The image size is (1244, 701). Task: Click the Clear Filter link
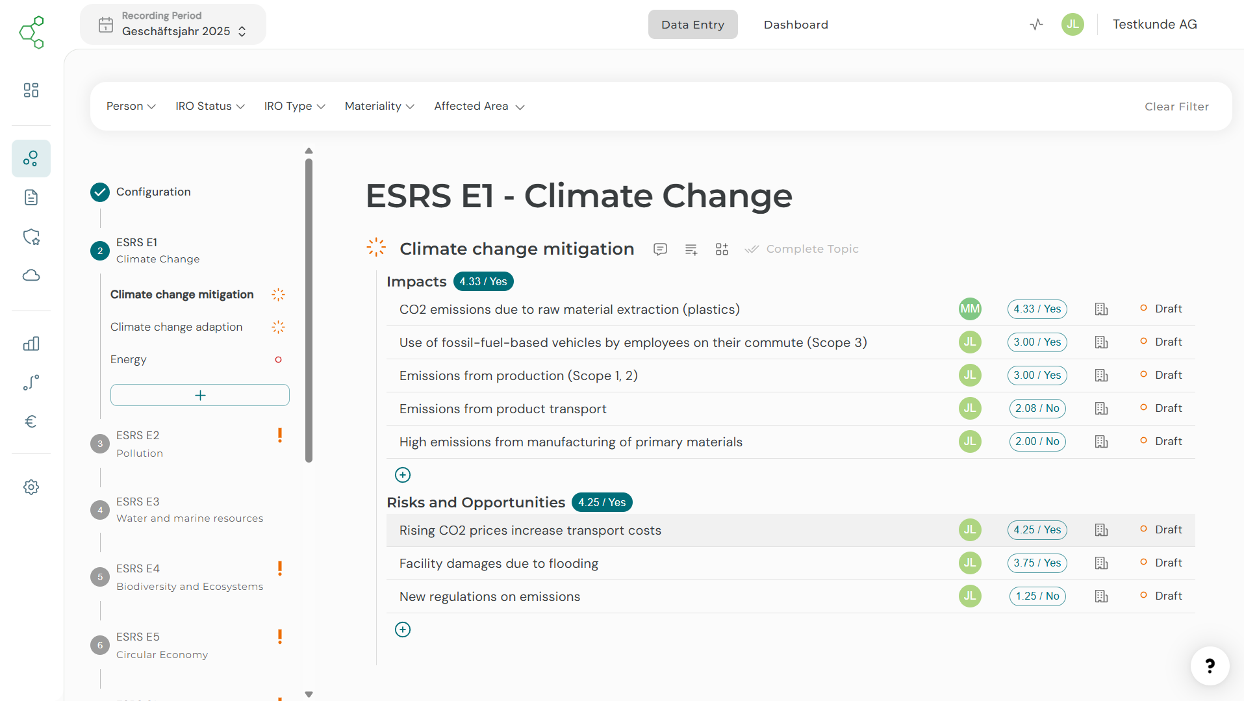click(1176, 107)
